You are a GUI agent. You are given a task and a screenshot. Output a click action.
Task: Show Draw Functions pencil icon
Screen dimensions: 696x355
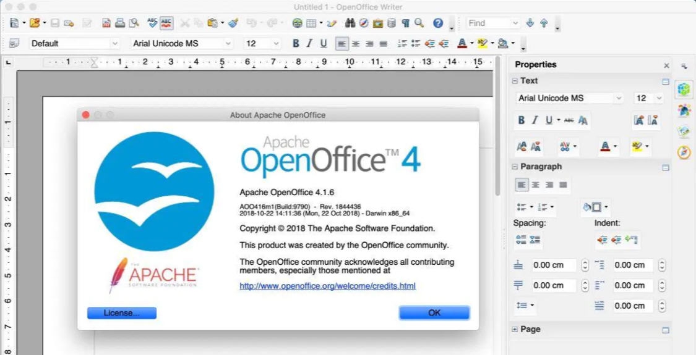(x=332, y=23)
